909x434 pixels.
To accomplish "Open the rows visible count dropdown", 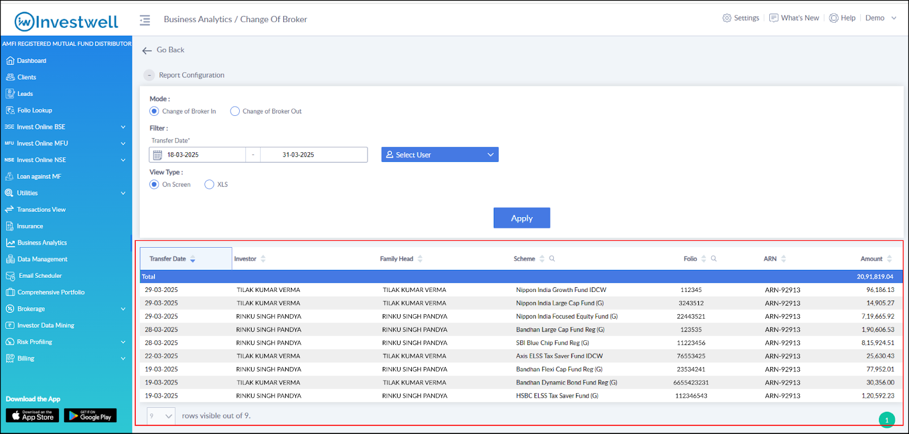I will tap(161, 416).
